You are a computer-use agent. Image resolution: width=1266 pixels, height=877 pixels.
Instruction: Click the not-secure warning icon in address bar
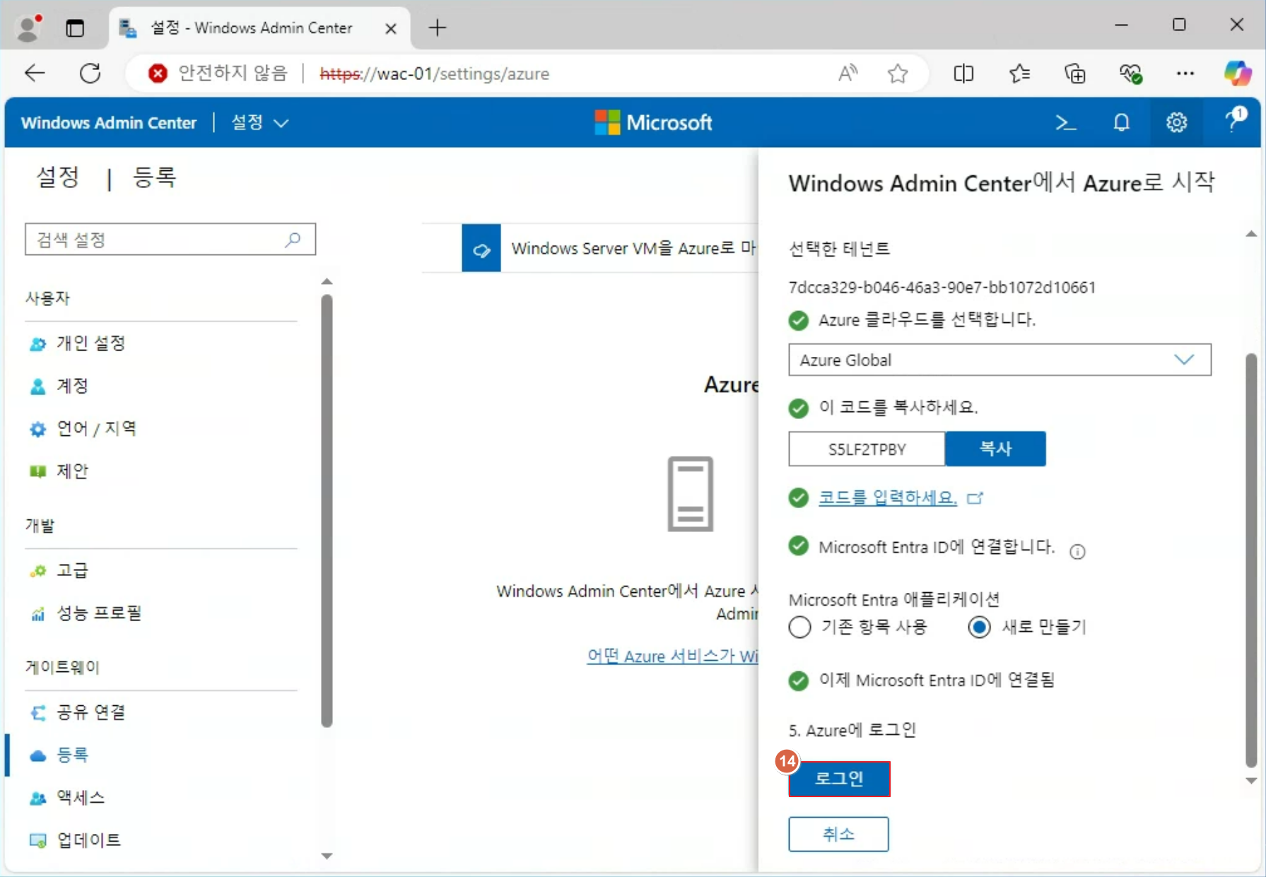tap(158, 73)
